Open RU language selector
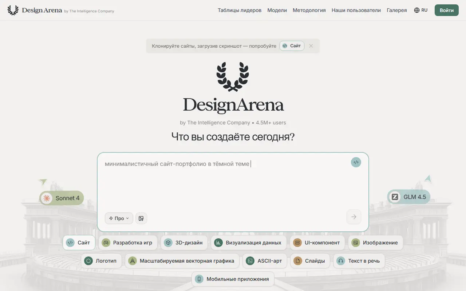The width and height of the screenshot is (466, 291). point(421,10)
